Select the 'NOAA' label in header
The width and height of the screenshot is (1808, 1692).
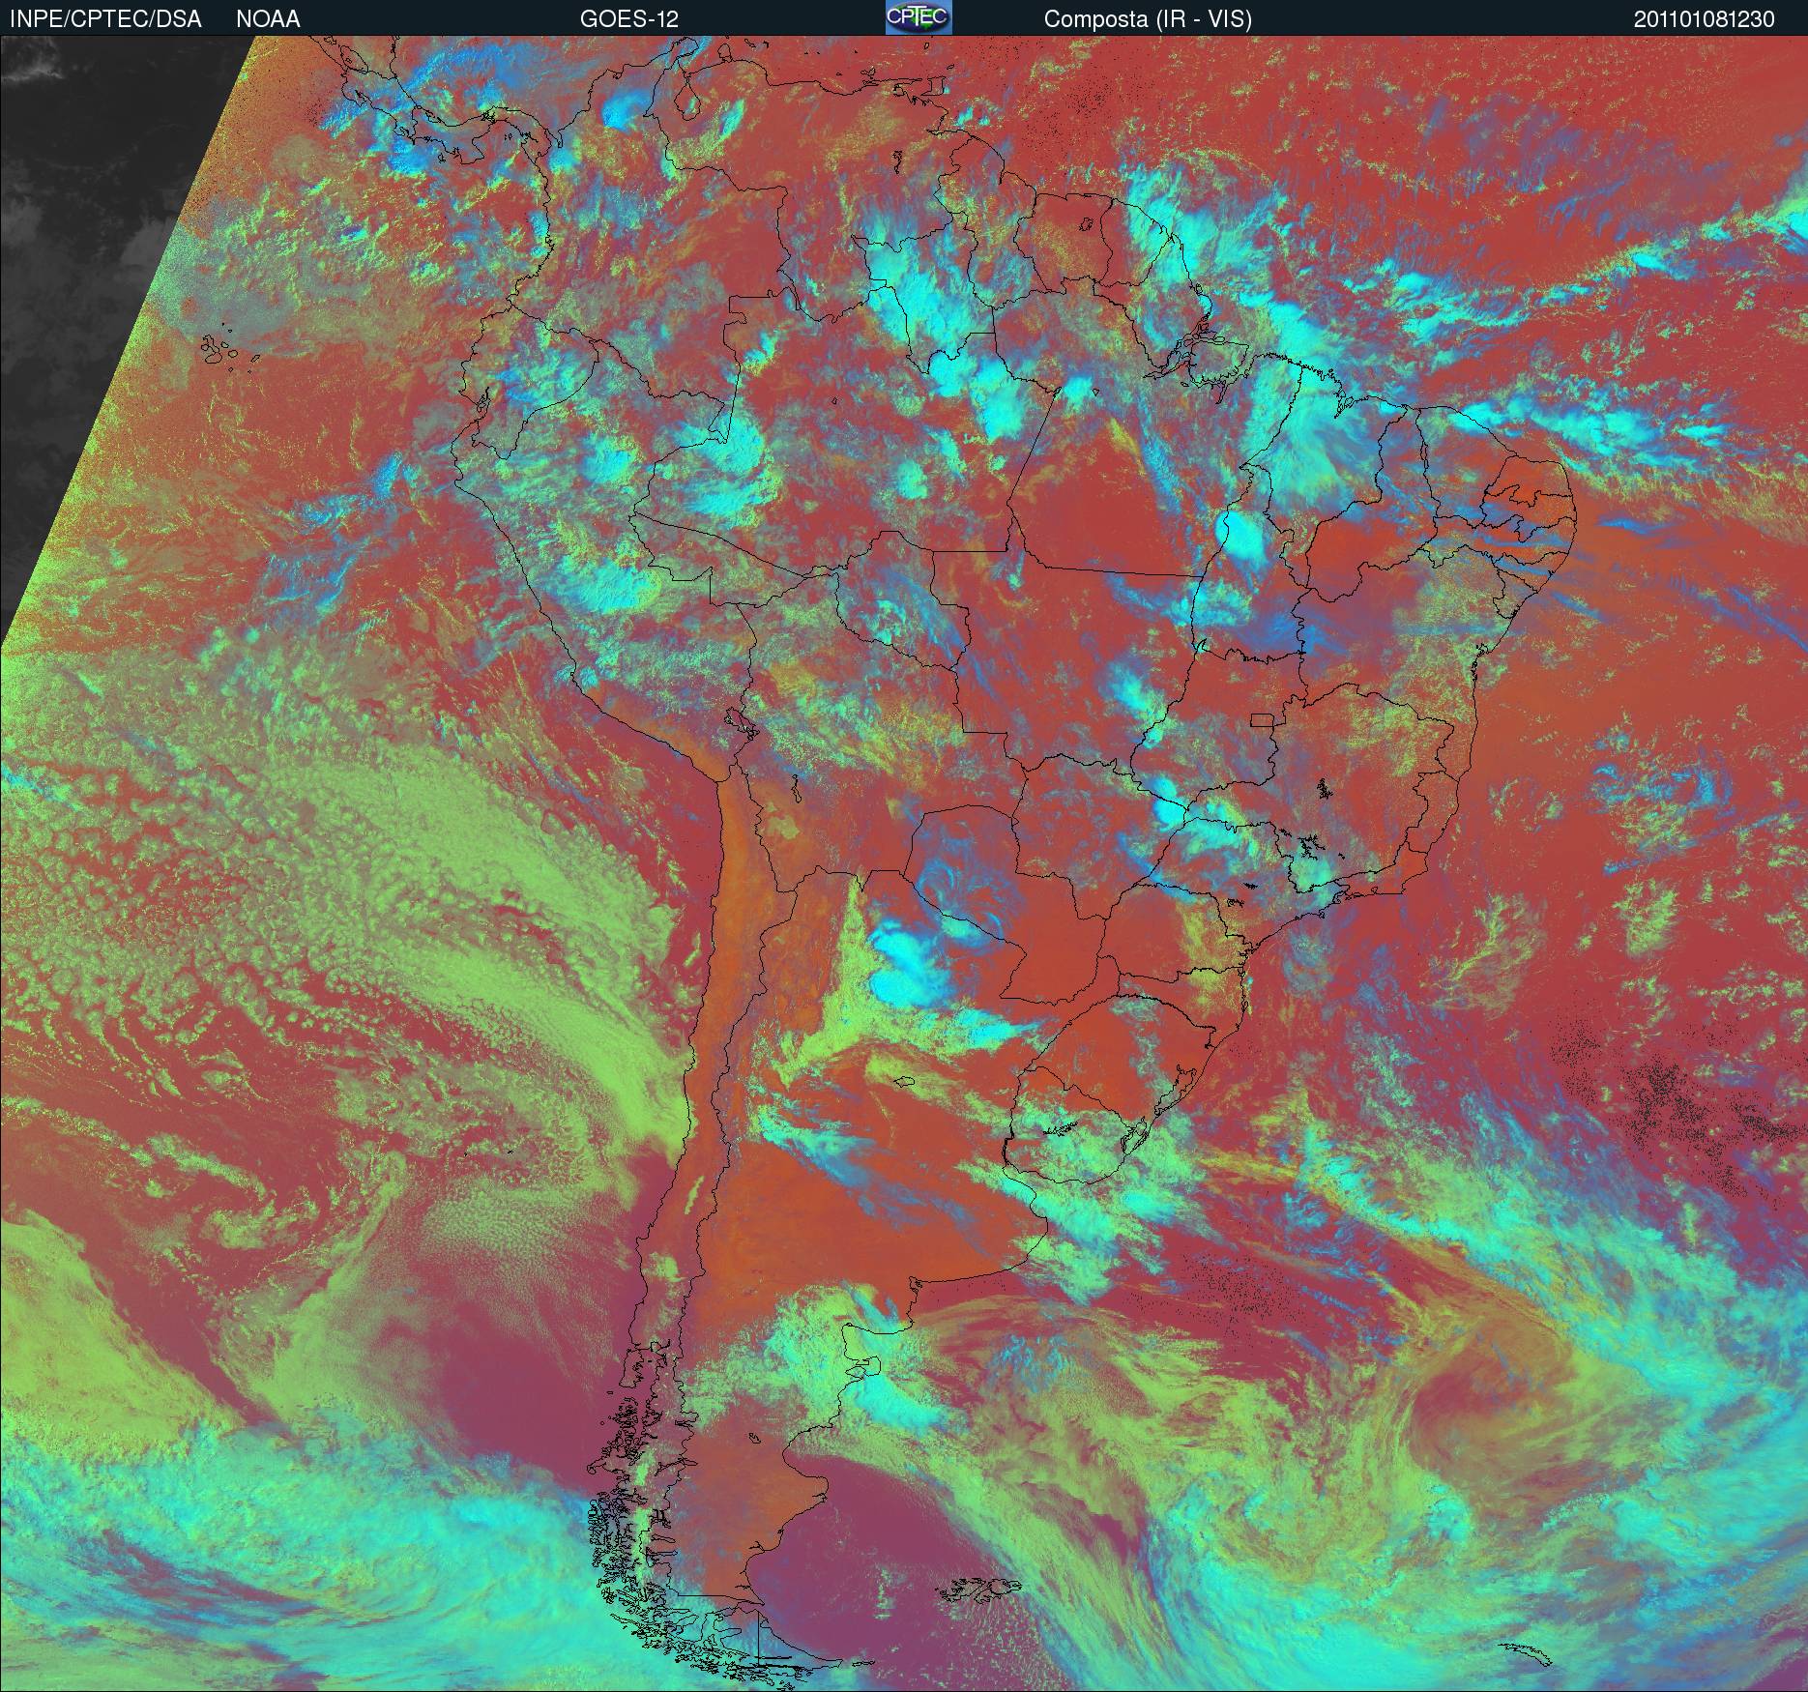click(268, 19)
